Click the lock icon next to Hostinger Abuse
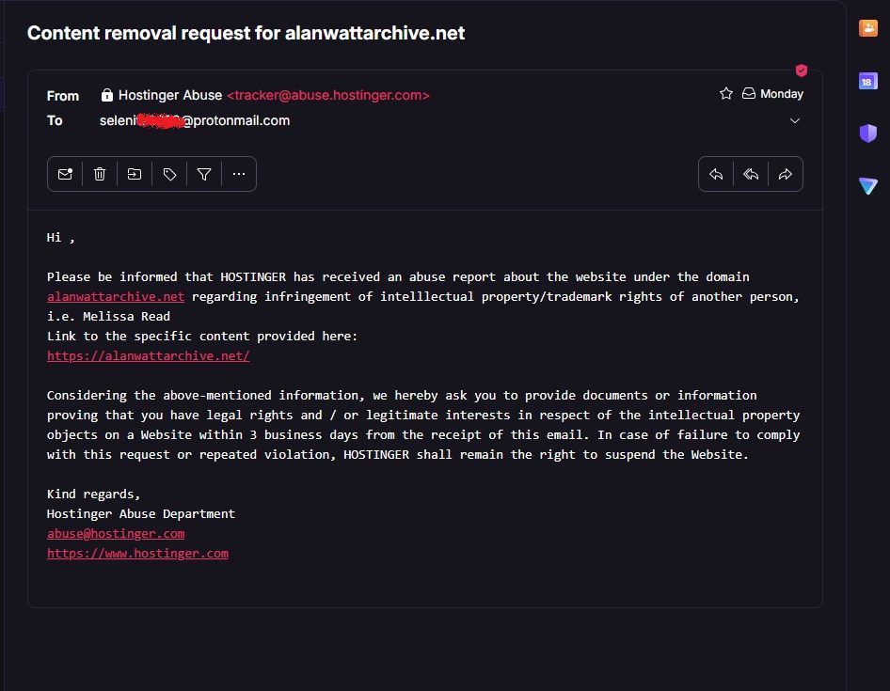 click(x=106, y=95)
